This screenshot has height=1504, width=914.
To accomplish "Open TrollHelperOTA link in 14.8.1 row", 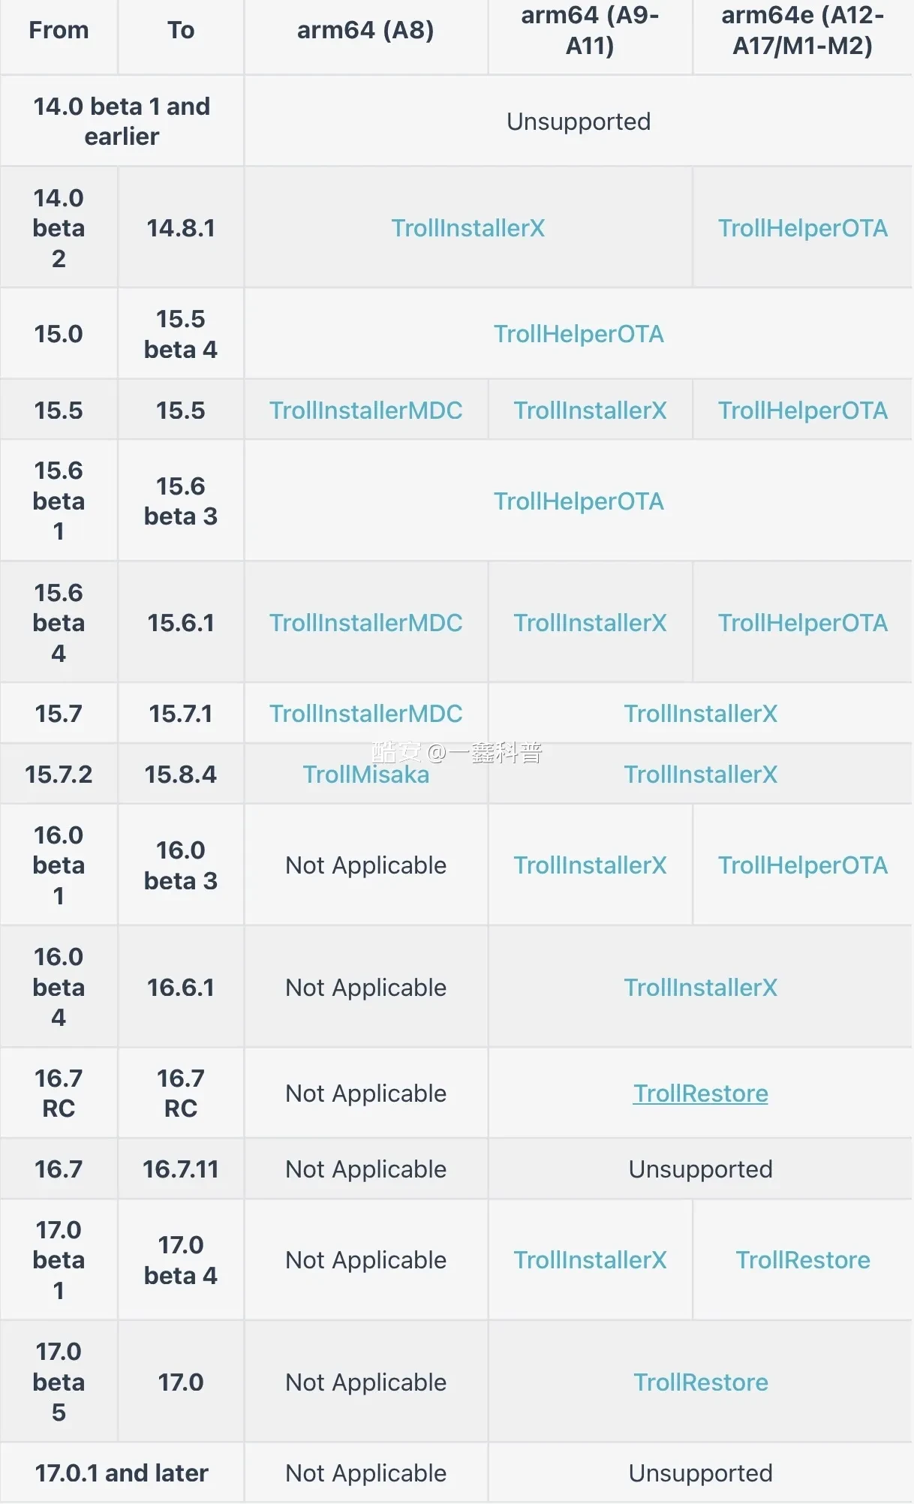I will point(802,228).
